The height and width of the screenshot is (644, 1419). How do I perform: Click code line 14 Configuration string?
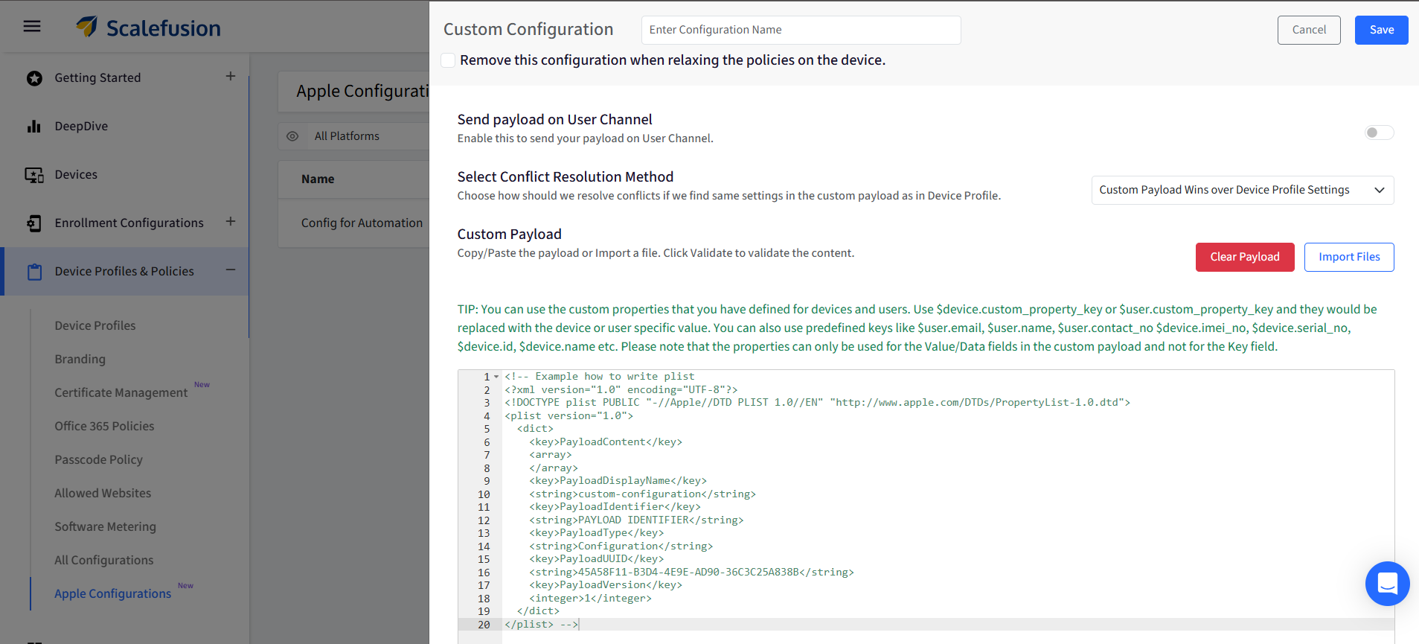[x=621, y=546]
